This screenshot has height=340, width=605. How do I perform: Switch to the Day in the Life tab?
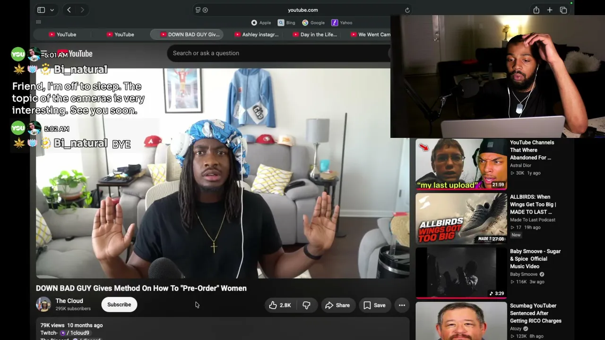click(315, 34)
